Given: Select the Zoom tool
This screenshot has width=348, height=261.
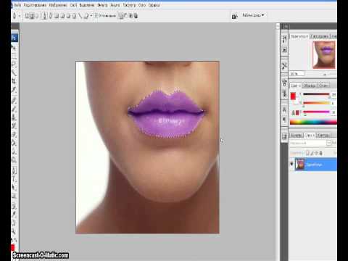Looking at the screenshot, I should point(14,231).
